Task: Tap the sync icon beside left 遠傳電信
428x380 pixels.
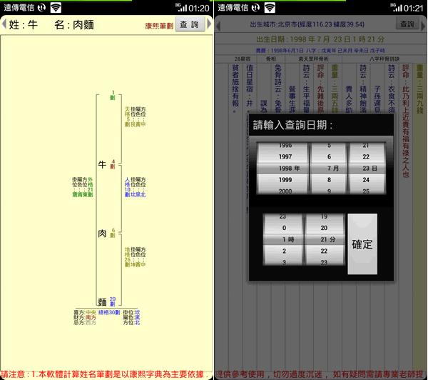Action: [x=41, y=8]
